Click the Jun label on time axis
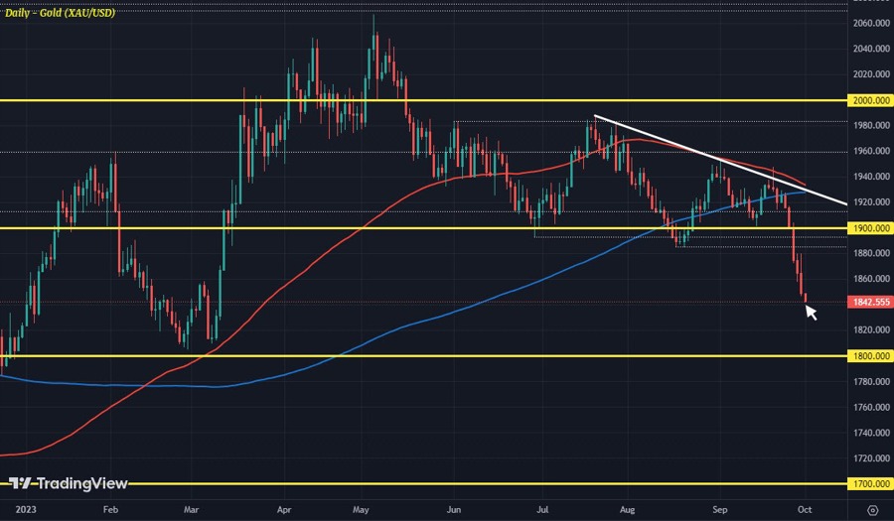The height and width of the screenshot is (521, 894). point(453,510)
